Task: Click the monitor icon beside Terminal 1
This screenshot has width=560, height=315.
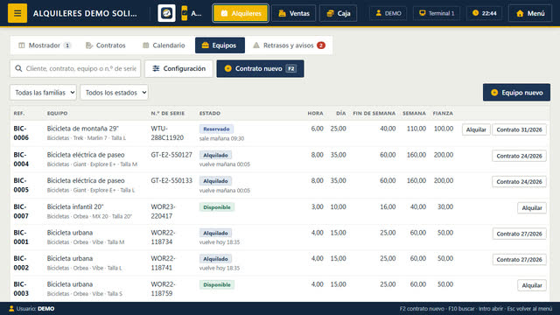Action: pyautogui.click(x=422, y=13)
